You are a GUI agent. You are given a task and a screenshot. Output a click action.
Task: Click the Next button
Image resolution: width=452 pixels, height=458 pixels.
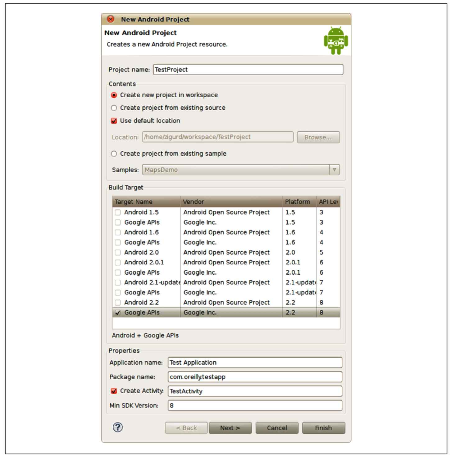pos(230,428)
